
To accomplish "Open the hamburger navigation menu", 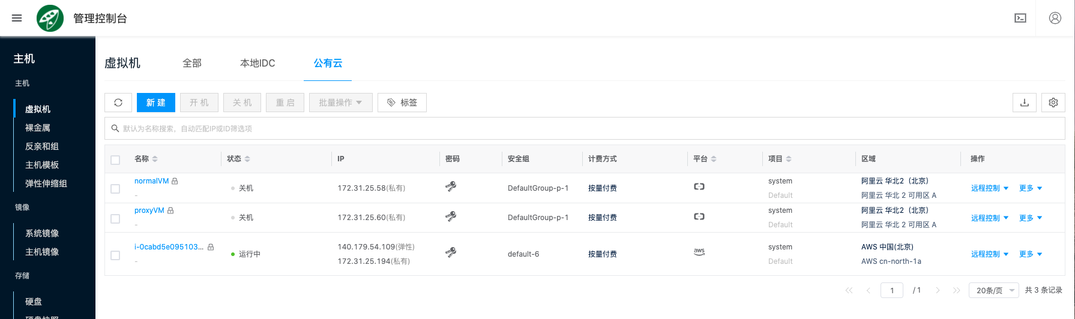I will click(17, 18).
